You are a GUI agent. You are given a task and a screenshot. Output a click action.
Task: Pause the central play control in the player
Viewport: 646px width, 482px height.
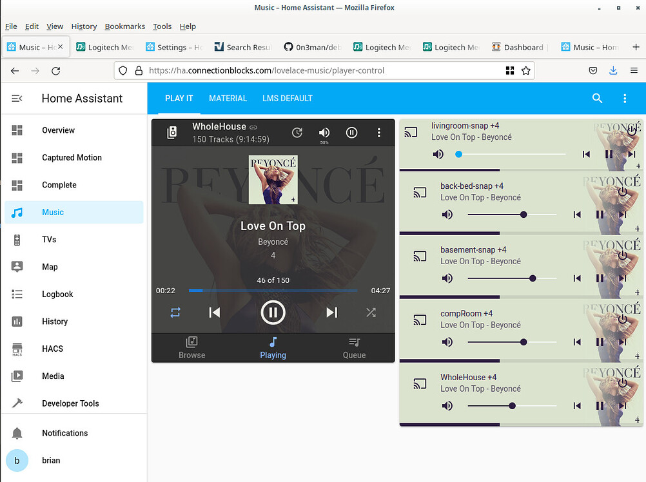(273, 313)
